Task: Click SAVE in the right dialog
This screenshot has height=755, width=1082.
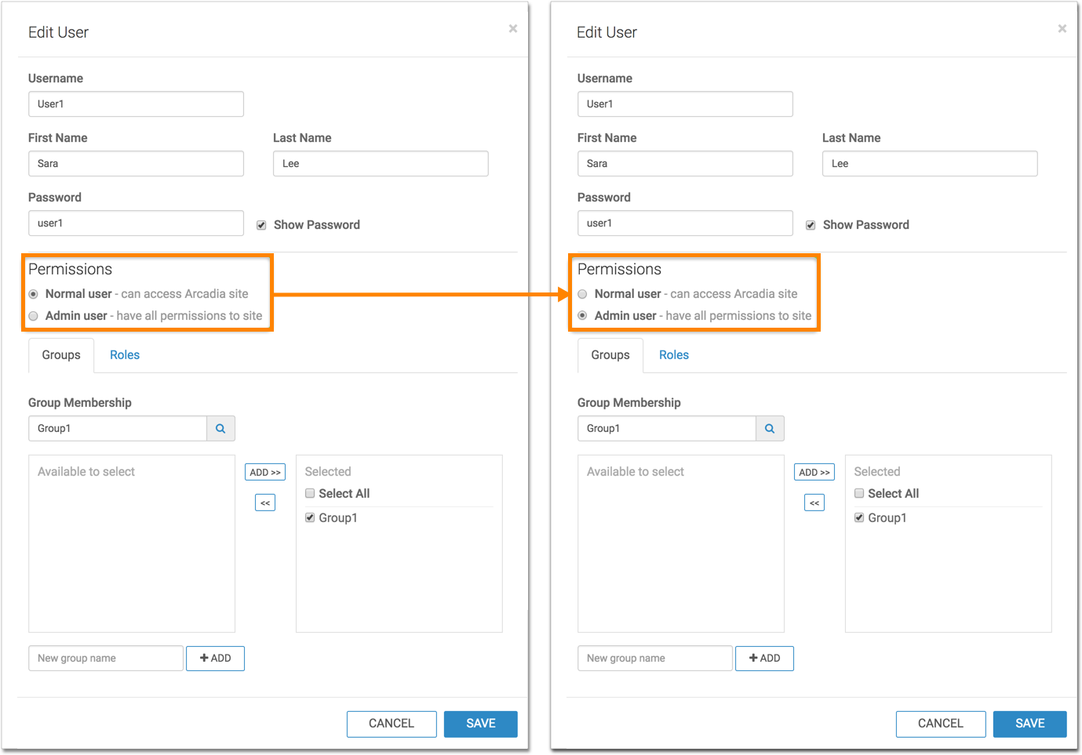Action: (x=1029, y=724)
